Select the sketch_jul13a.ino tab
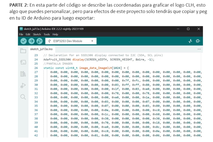This screenshot has height=142, width=213. pyautogui.click(x=41, y=49)
